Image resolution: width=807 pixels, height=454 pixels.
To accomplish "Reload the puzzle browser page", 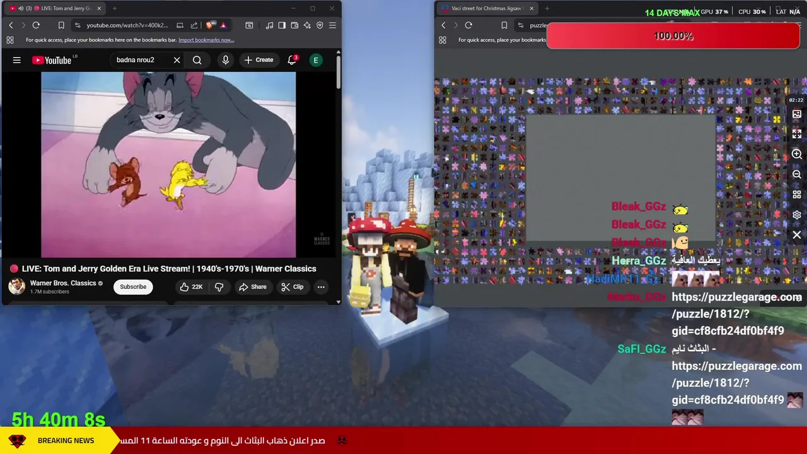I will click(x=468, y=25).
